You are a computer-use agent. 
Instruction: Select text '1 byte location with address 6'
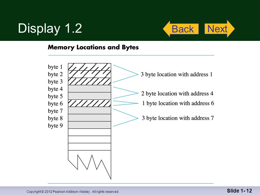coord(178,103)
